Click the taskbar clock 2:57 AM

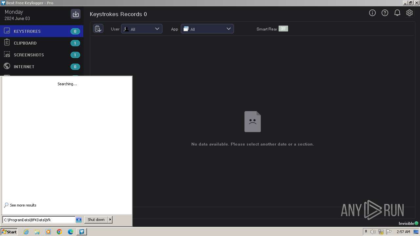click(x=403, y=232)
